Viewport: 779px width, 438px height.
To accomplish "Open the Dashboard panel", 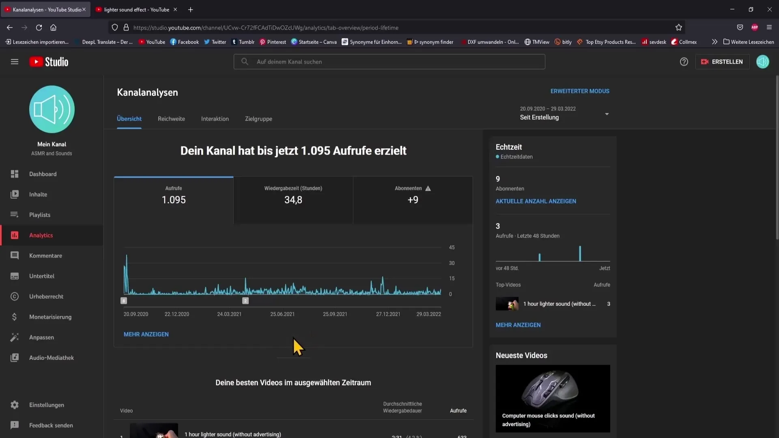I will pos(43,174).
